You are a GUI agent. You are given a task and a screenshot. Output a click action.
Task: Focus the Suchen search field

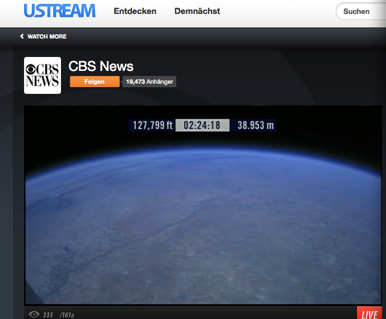[x=361, y=11]
